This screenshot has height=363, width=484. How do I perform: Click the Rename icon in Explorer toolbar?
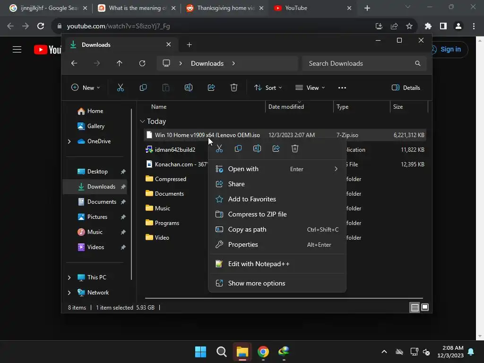click(189, 88)
